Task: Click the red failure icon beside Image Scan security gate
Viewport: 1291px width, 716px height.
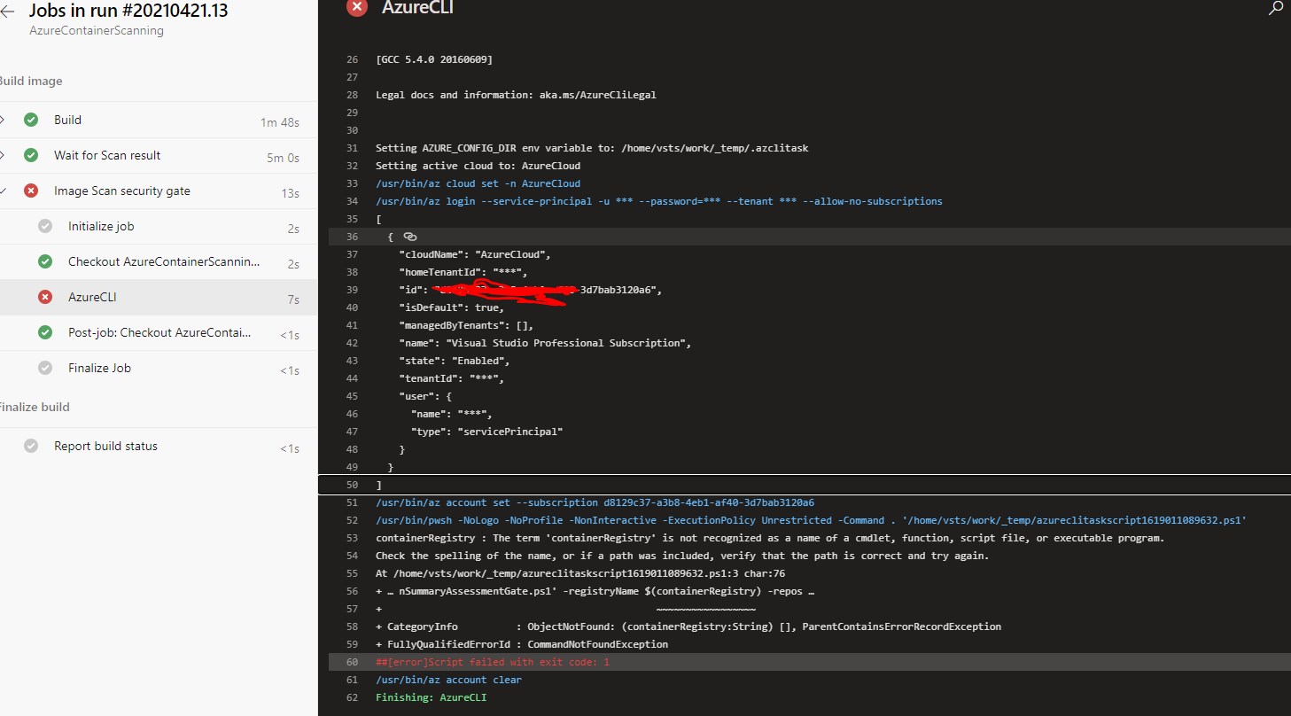Action: coord(31,191)
